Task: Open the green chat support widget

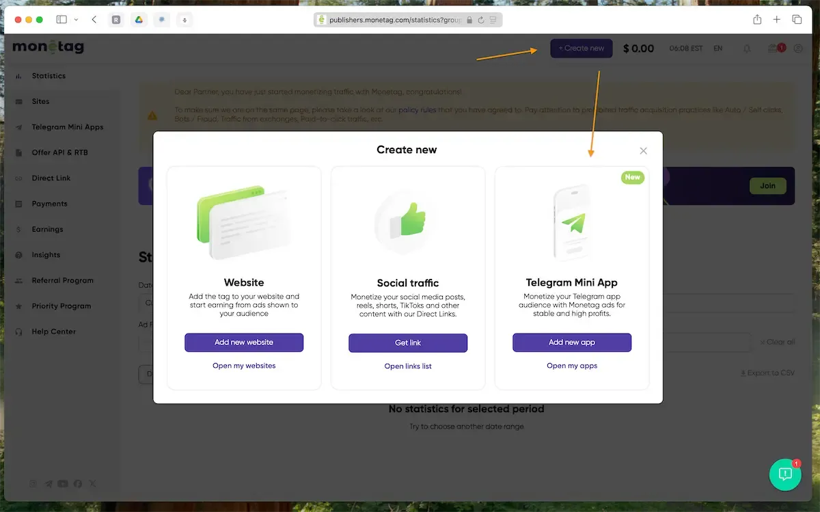Action: tap(785, 474)
